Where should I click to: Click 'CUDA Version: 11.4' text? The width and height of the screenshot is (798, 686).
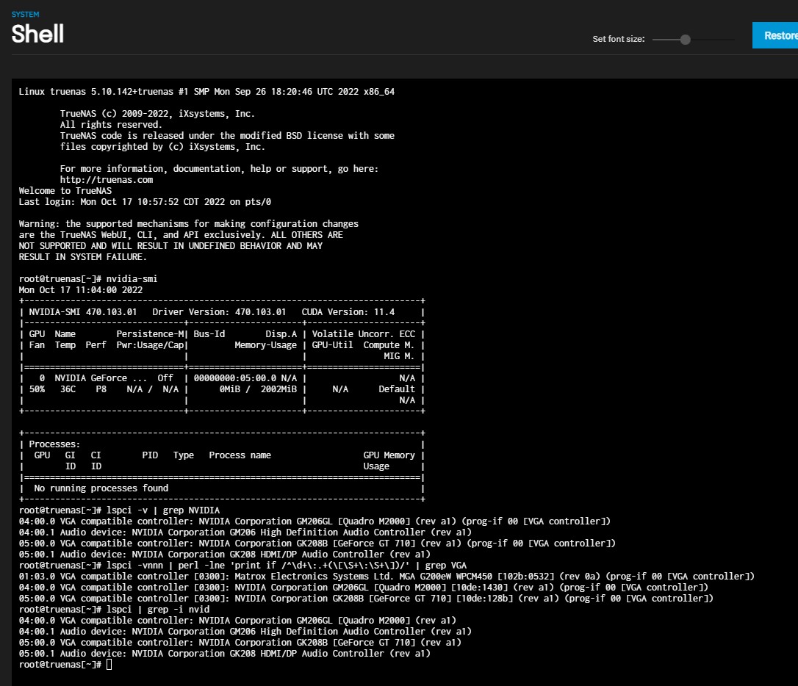click(348, 312)
